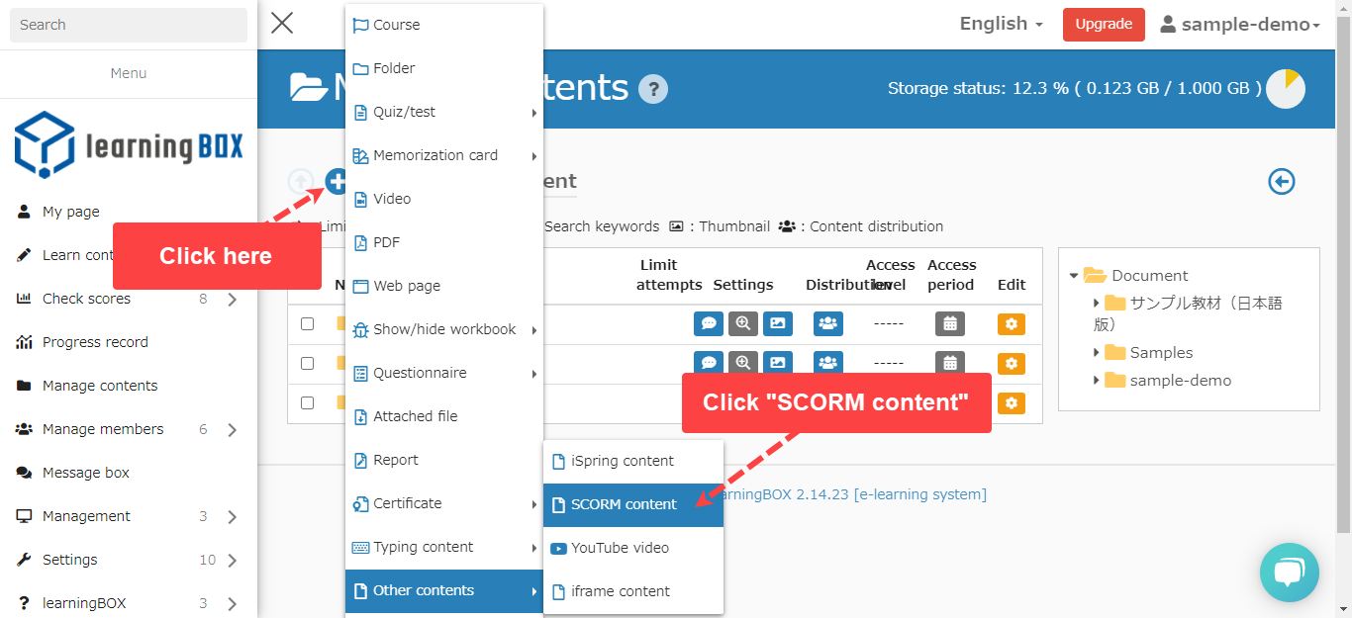Click the red Upgrade button

click(1104, 25)
